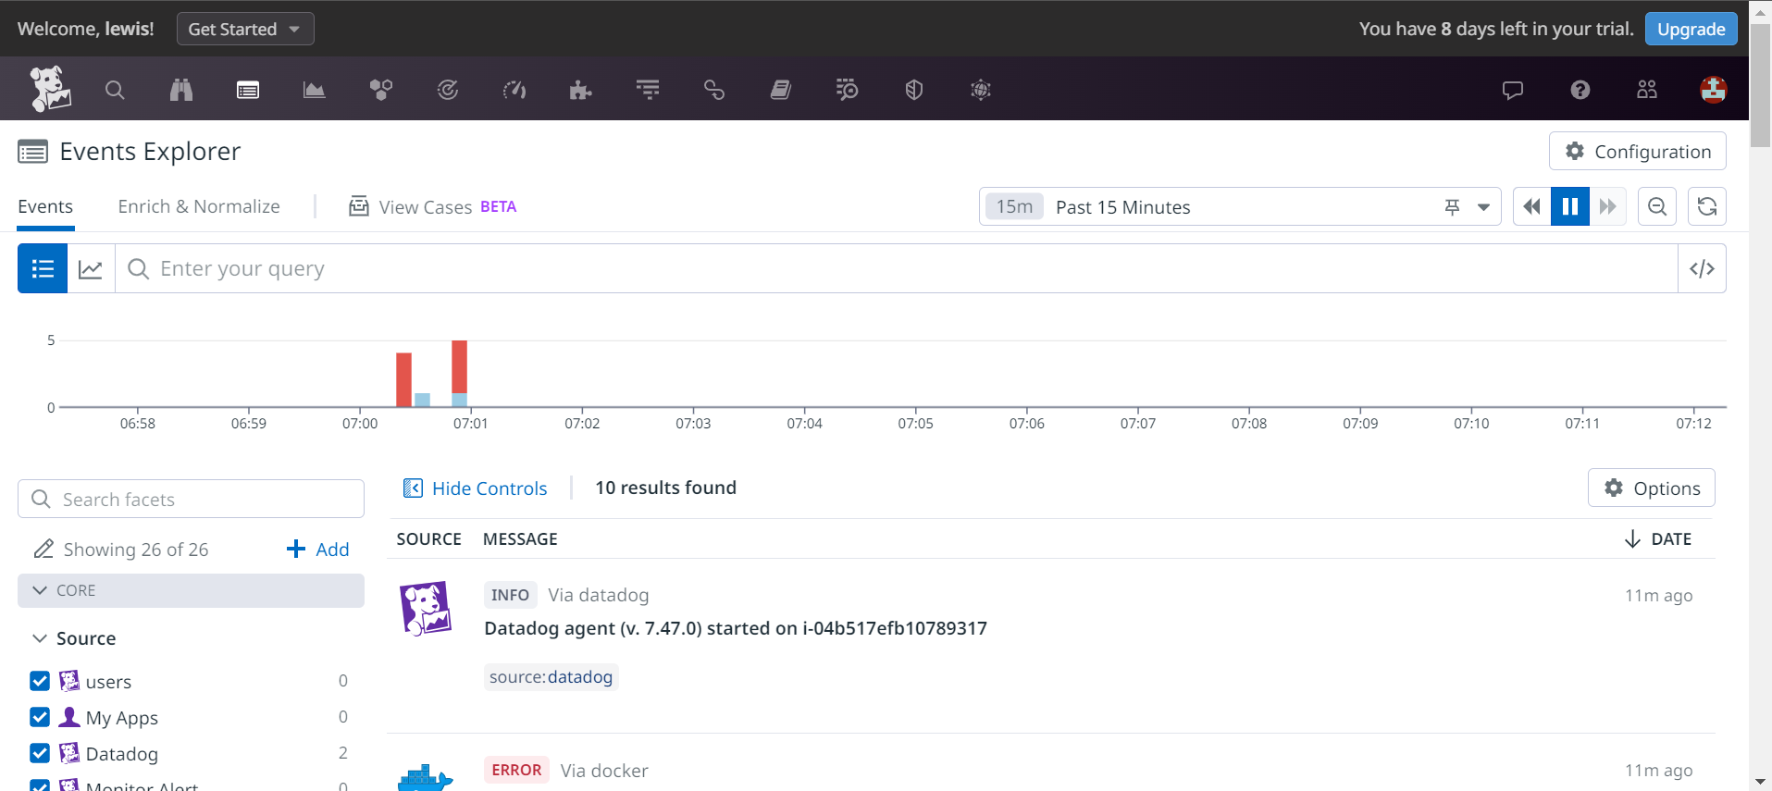The image size is (1772, 791).
Task: Pin the time range with the pin icon
Action: (1453, 207)
